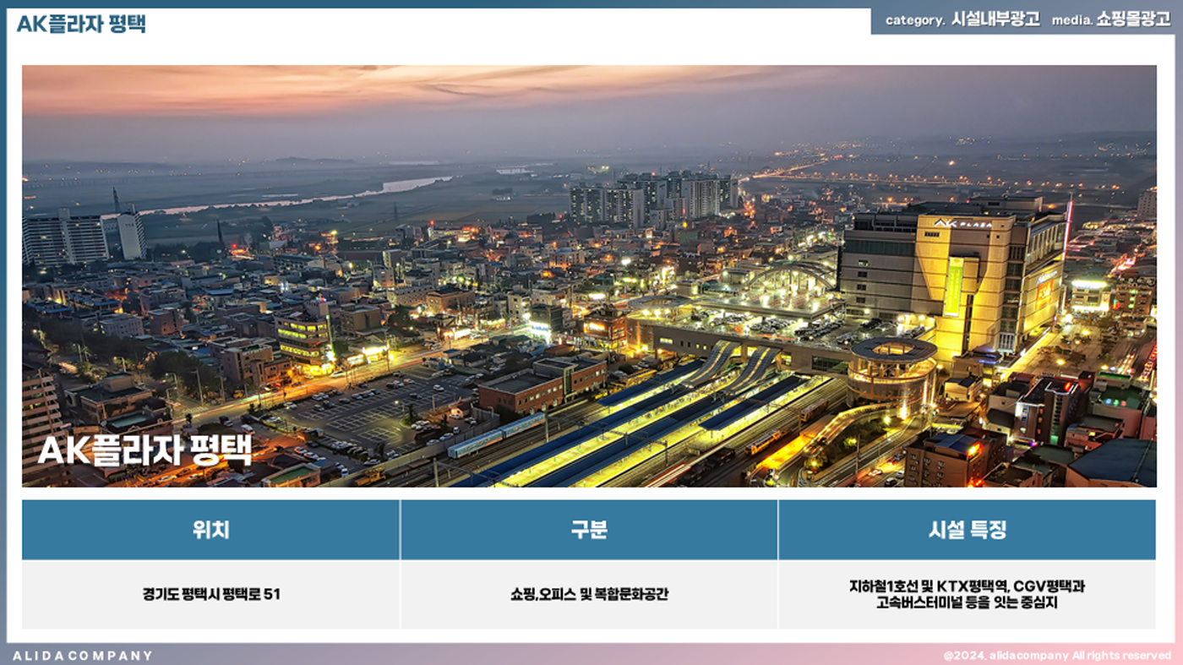Click the ALIDACOMPANY footer text
Image resolution: width=1183 pixels, height=665 pixels.
(82, 656)
